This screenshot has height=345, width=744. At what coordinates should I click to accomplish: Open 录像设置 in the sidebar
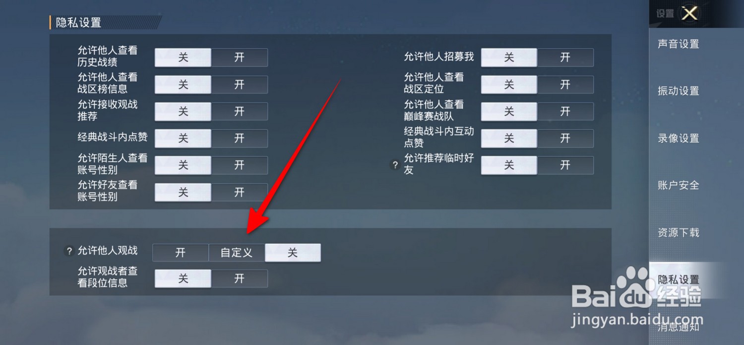click(678, 138)
